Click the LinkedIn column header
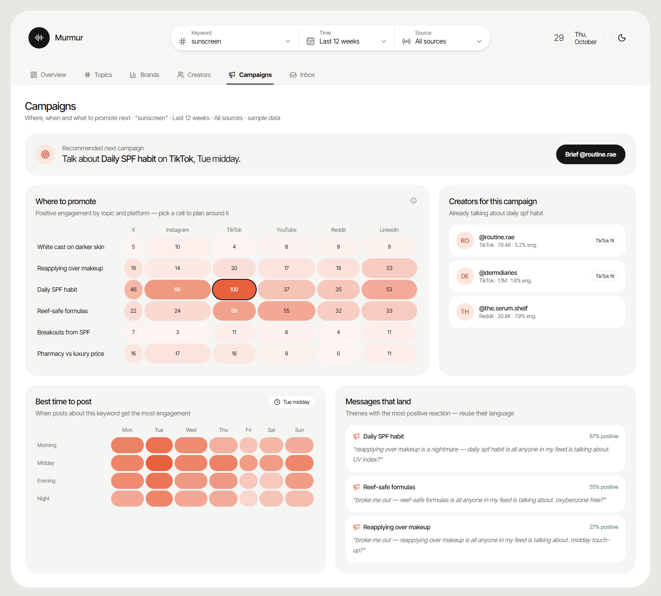The image size is (661, 596). pos(389,230)
